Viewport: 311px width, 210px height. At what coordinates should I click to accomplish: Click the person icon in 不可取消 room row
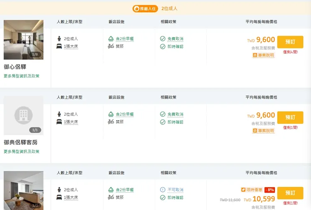59,190
